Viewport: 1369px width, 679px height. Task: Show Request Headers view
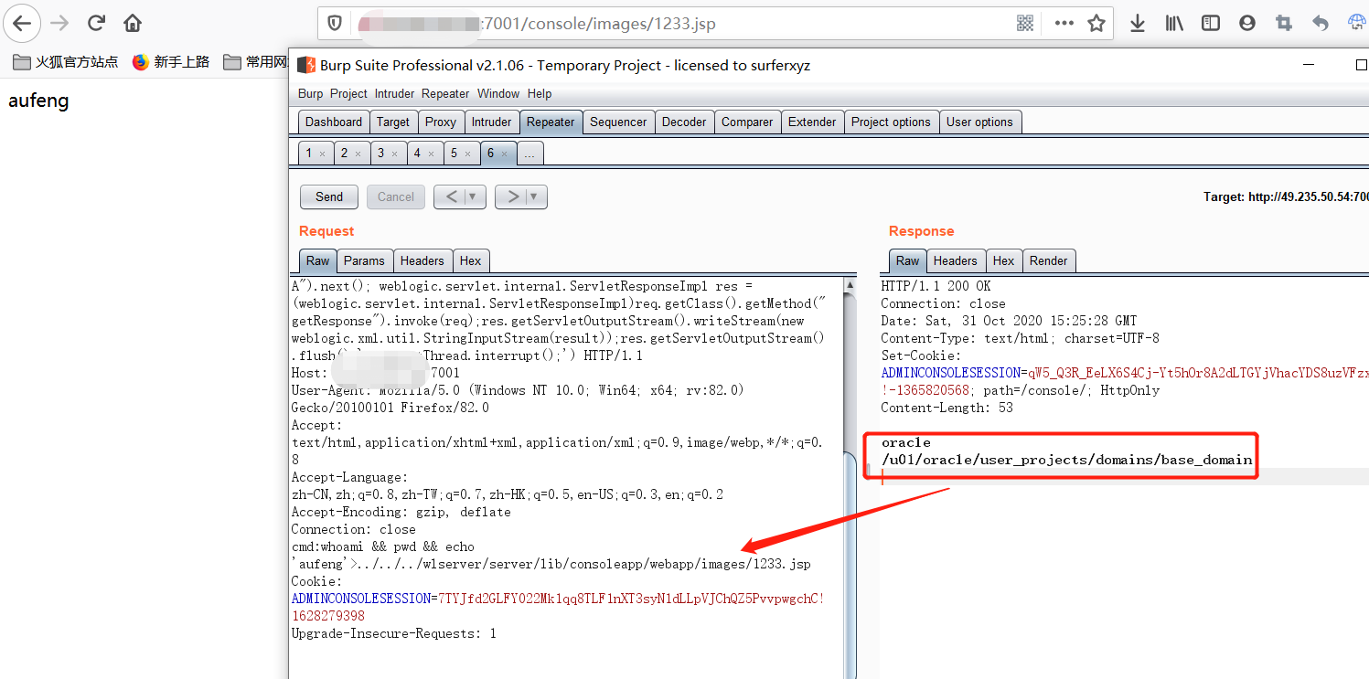pyautogui.click(x=422, y=260)
